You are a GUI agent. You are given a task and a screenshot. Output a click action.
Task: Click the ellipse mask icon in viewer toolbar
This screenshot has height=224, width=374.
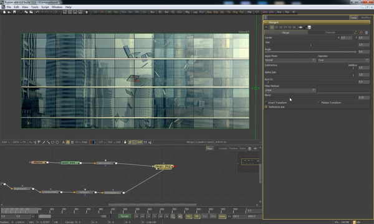57,142
